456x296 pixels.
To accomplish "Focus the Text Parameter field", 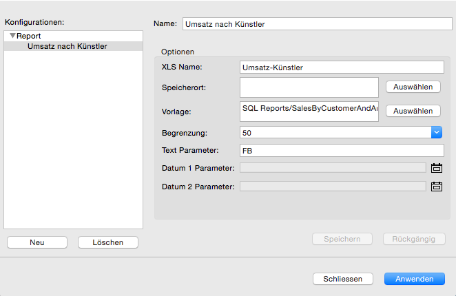I will tap(342, 150).
